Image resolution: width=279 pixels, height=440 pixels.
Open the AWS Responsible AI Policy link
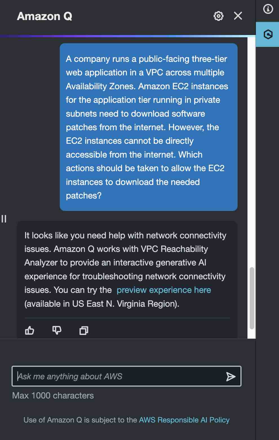click(x=184, y=420)
